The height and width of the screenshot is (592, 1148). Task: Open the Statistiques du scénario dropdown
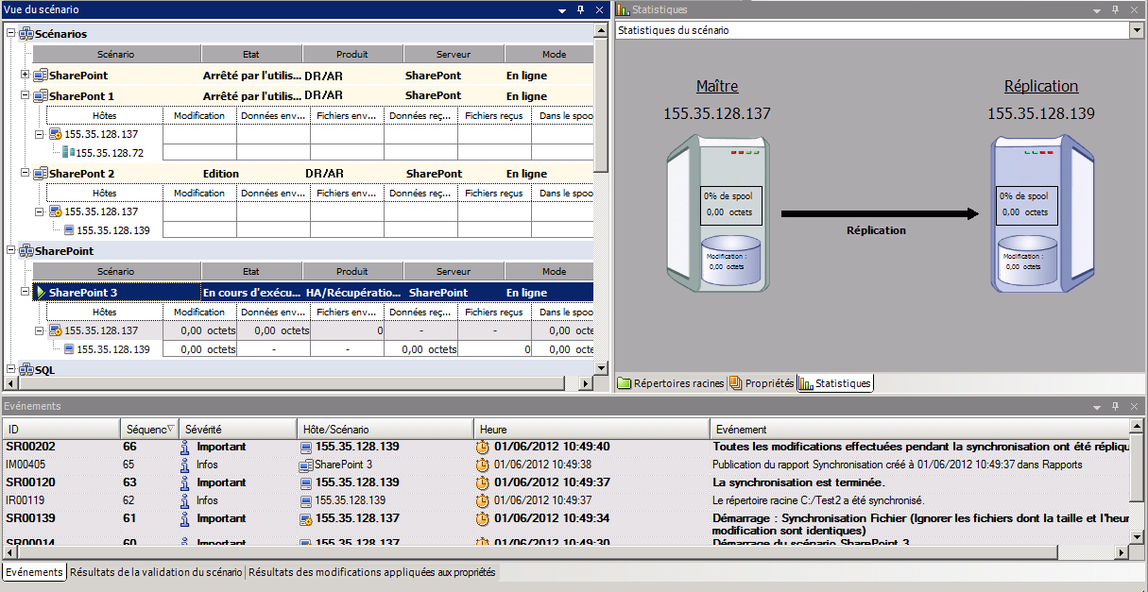click(x=1136, y=30)
